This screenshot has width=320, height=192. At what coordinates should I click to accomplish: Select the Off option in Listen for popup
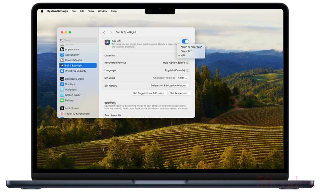(x=183, y=56)
